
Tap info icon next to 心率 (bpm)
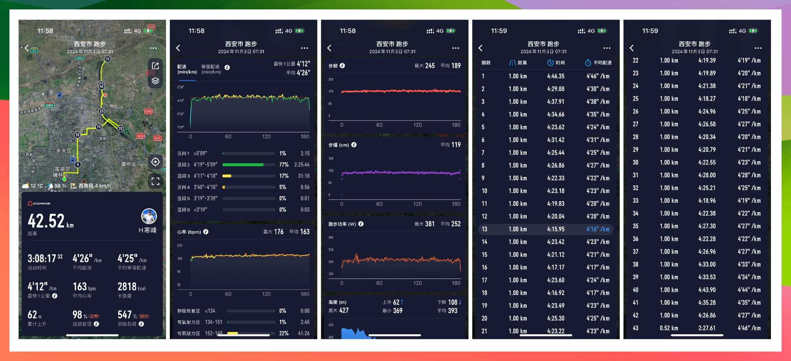[x=206, y=232]
